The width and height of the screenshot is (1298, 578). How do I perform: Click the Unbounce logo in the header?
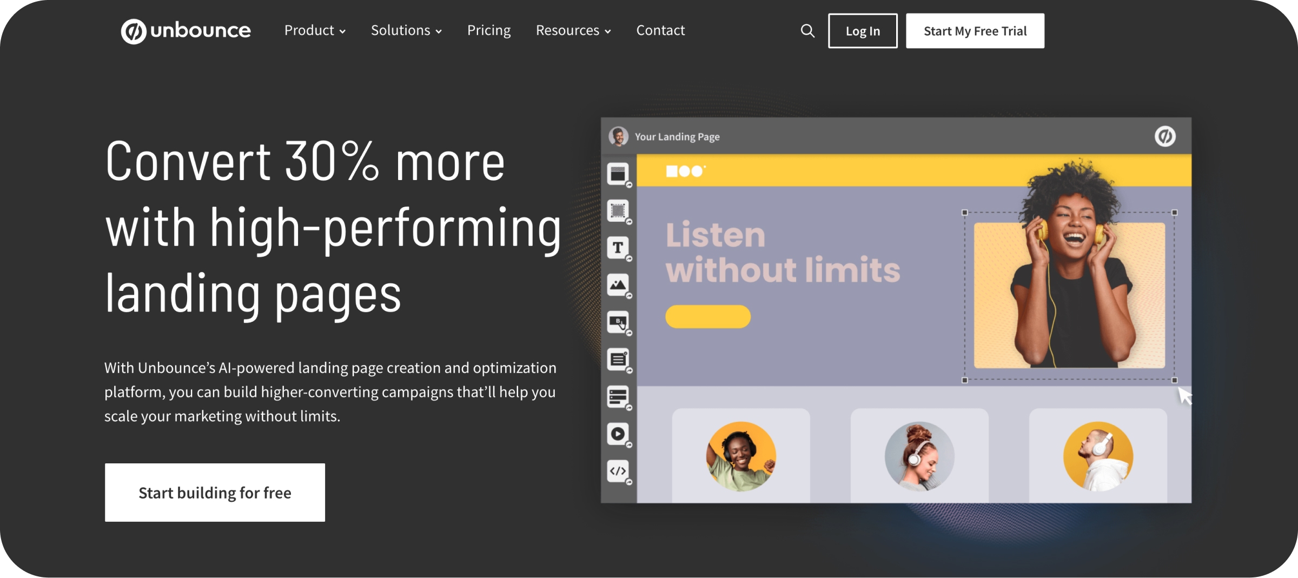[186, 30]
